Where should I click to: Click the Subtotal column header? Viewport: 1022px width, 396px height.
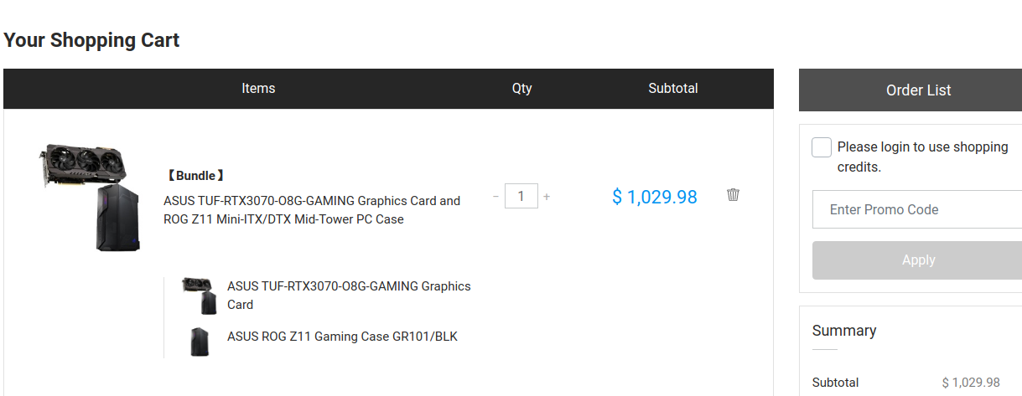672,88
